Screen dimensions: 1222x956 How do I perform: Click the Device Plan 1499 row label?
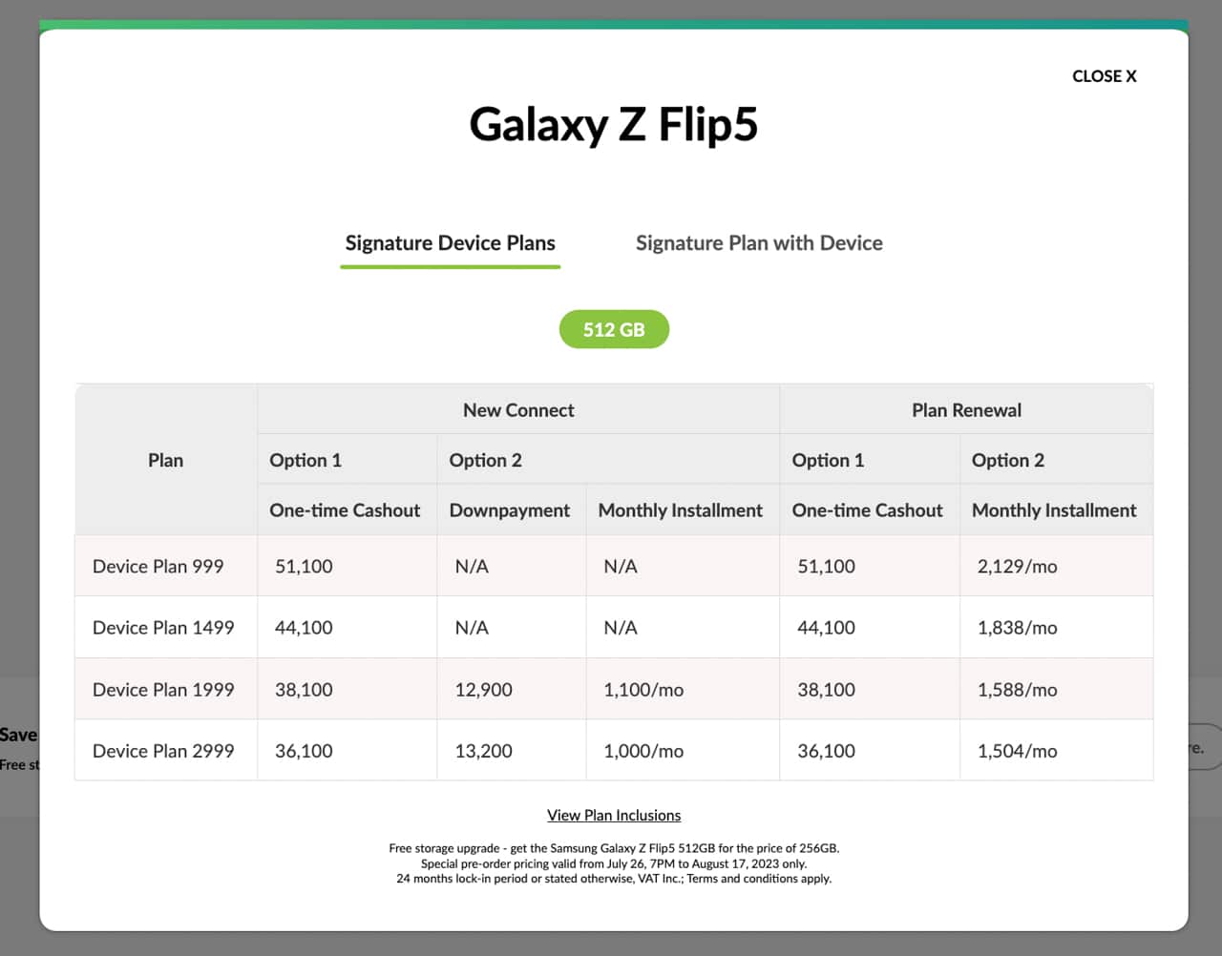tap(163, 628)
